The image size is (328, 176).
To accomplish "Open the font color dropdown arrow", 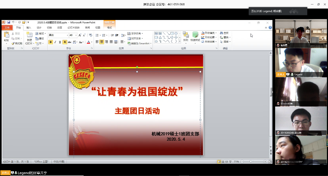I will (x=91, y=42).
